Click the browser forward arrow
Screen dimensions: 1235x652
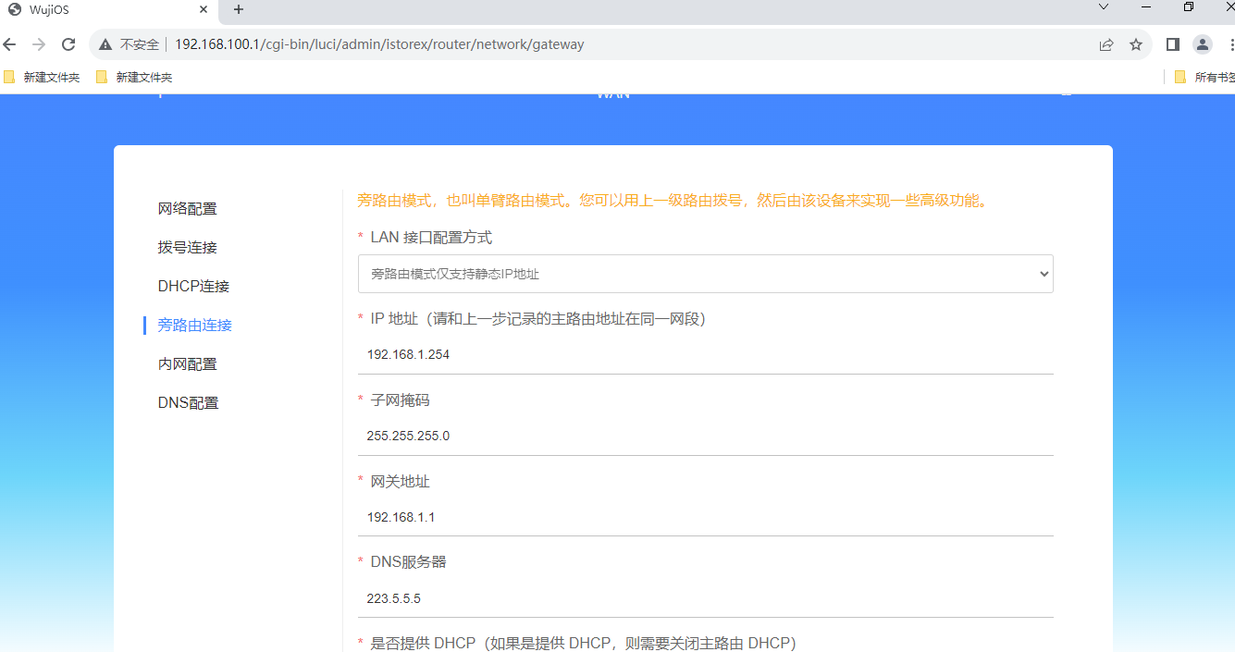click(x=39, y=44)
